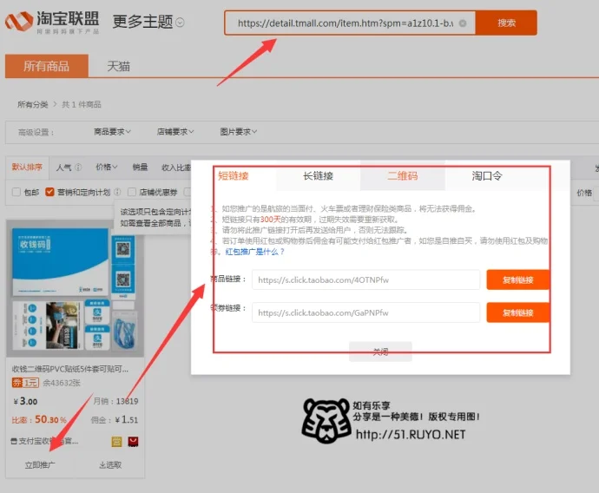599x493 pixels.
Task: Open the 收钱二维码PVC贴纸 product title
Action: (x=70, y=369)
